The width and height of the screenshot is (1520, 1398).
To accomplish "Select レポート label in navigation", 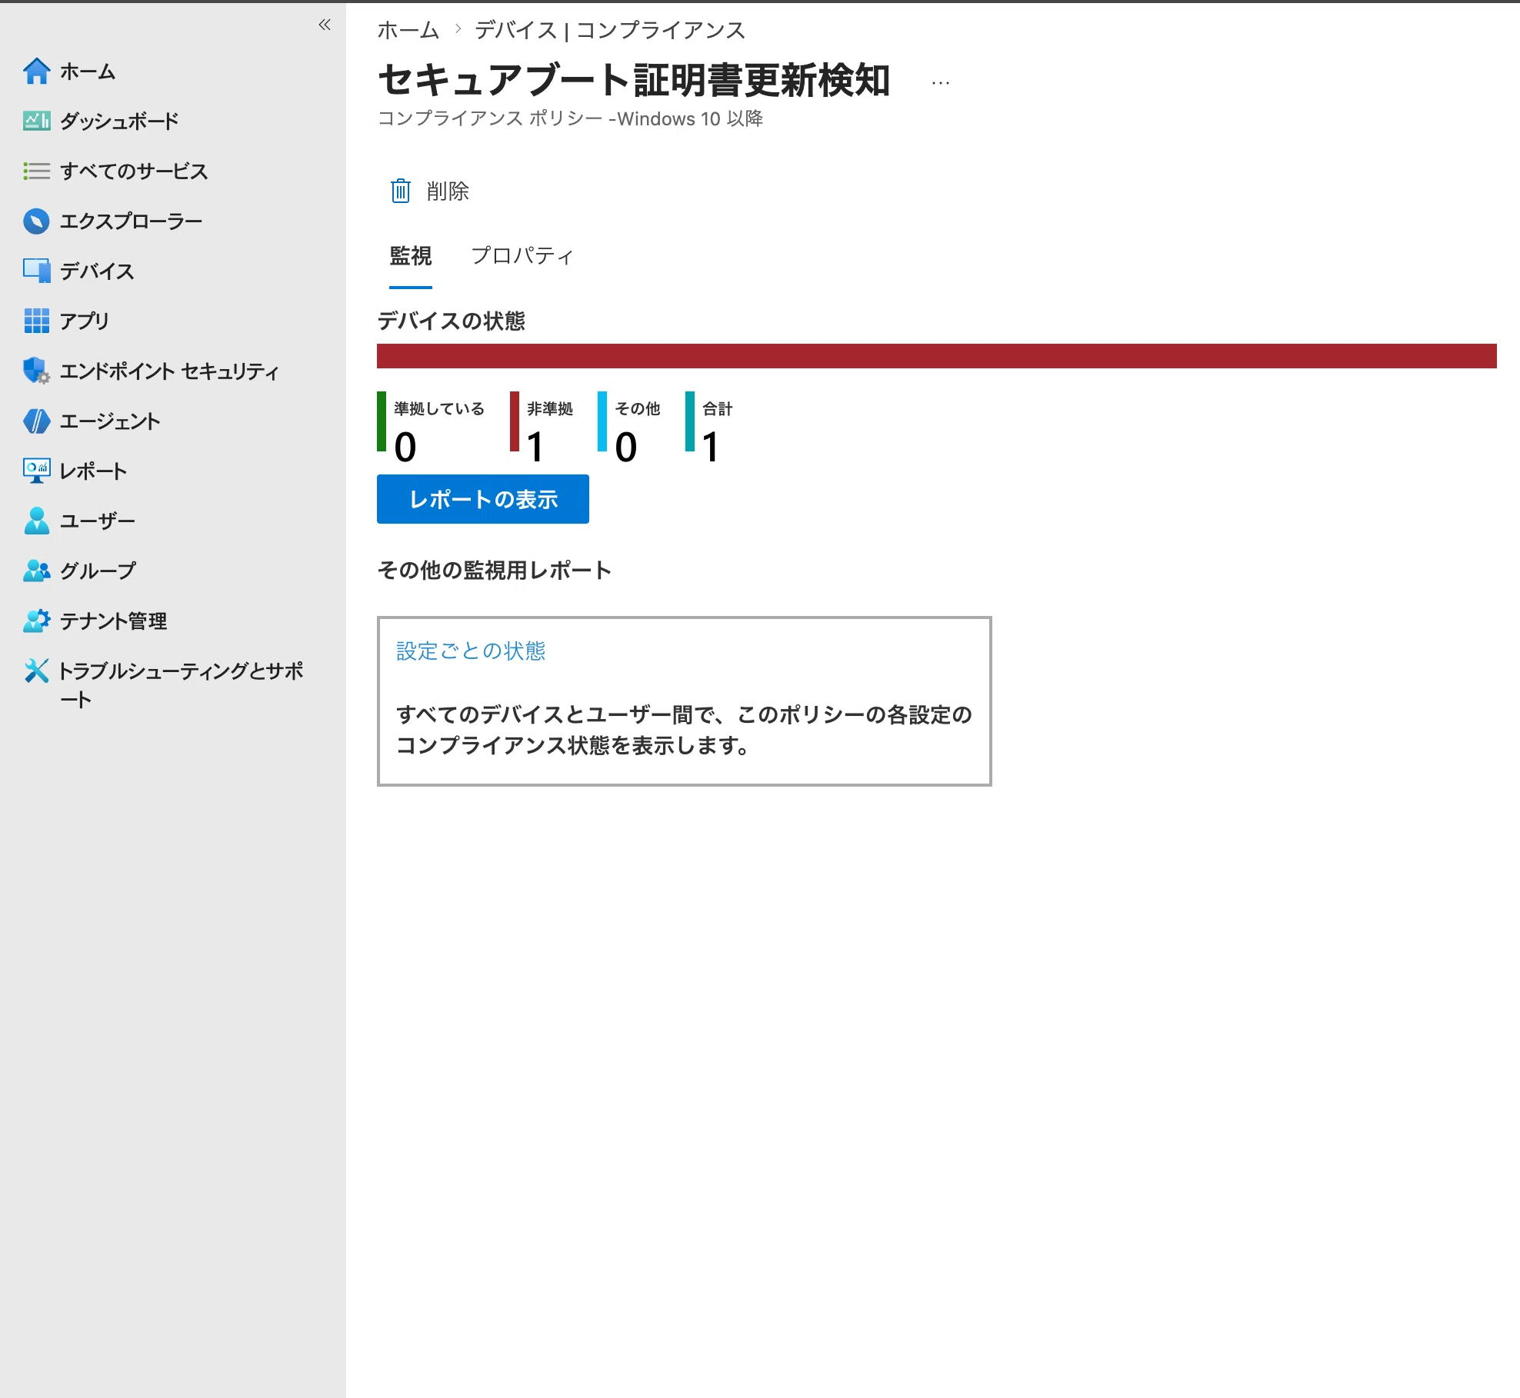I will point(93,471).
